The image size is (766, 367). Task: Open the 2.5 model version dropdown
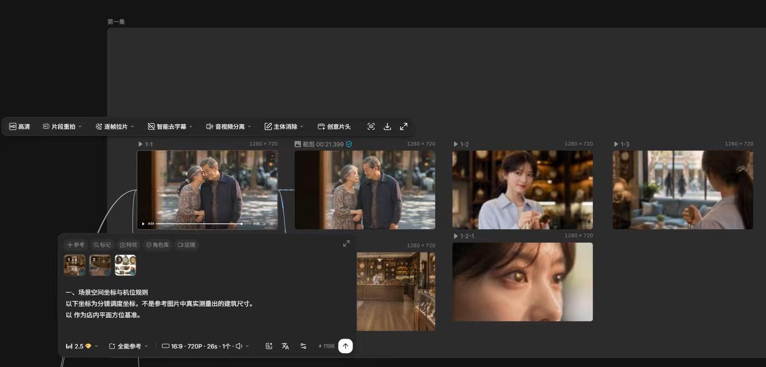point(82,346)
